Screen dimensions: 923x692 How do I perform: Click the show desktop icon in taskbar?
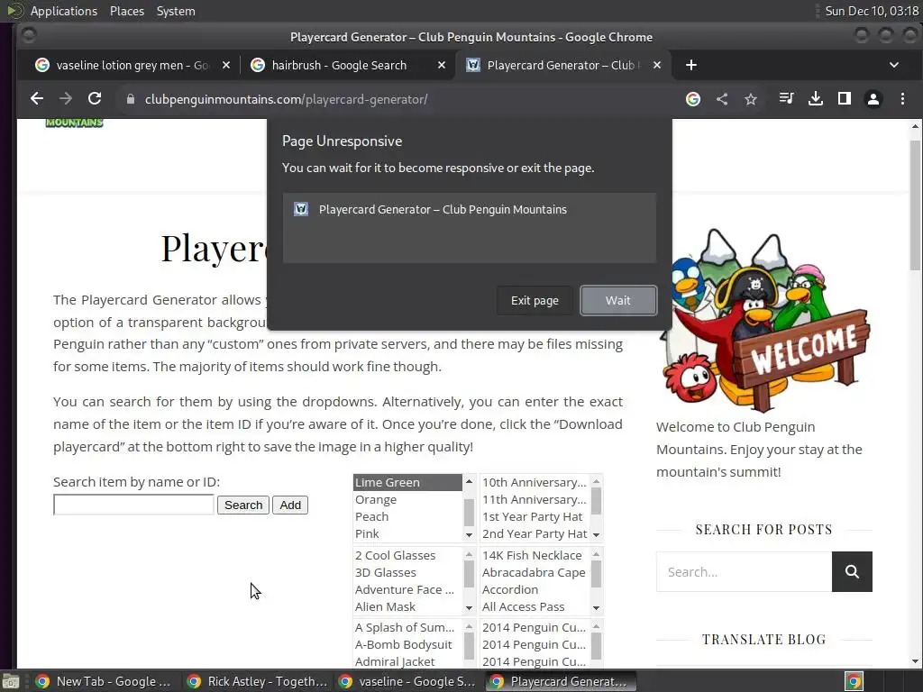11,681
